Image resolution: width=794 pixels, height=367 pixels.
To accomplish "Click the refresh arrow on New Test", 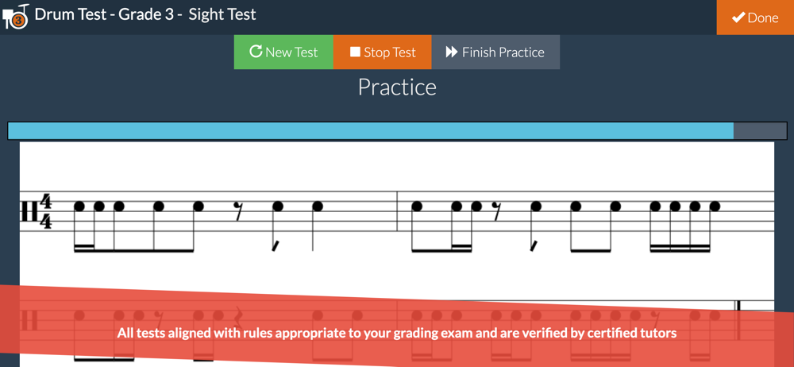I will (256, 51).
